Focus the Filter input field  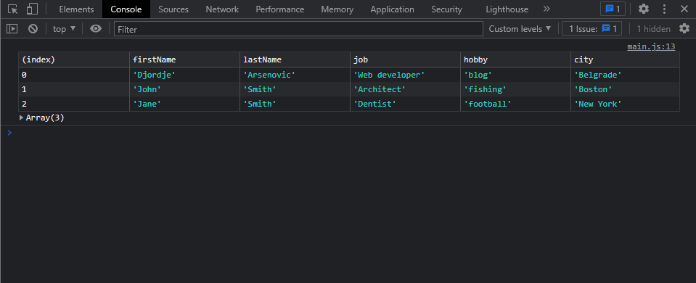tap(298, 29)
